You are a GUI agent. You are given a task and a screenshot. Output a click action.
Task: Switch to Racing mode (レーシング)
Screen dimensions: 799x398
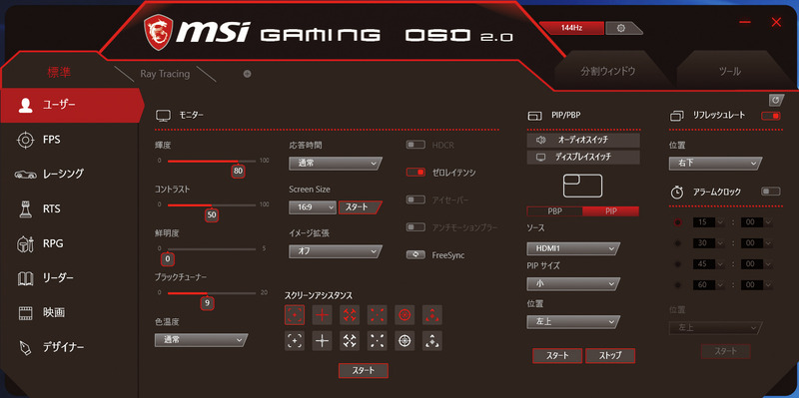[69, 174]
